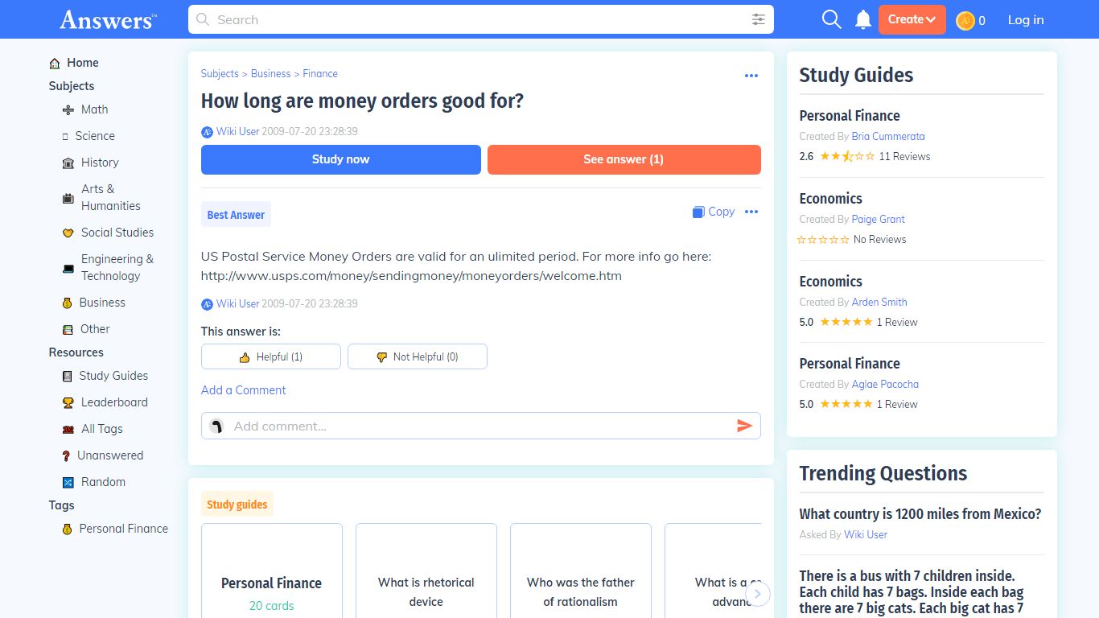Send the comment with arrow icon

click(744, 426)
